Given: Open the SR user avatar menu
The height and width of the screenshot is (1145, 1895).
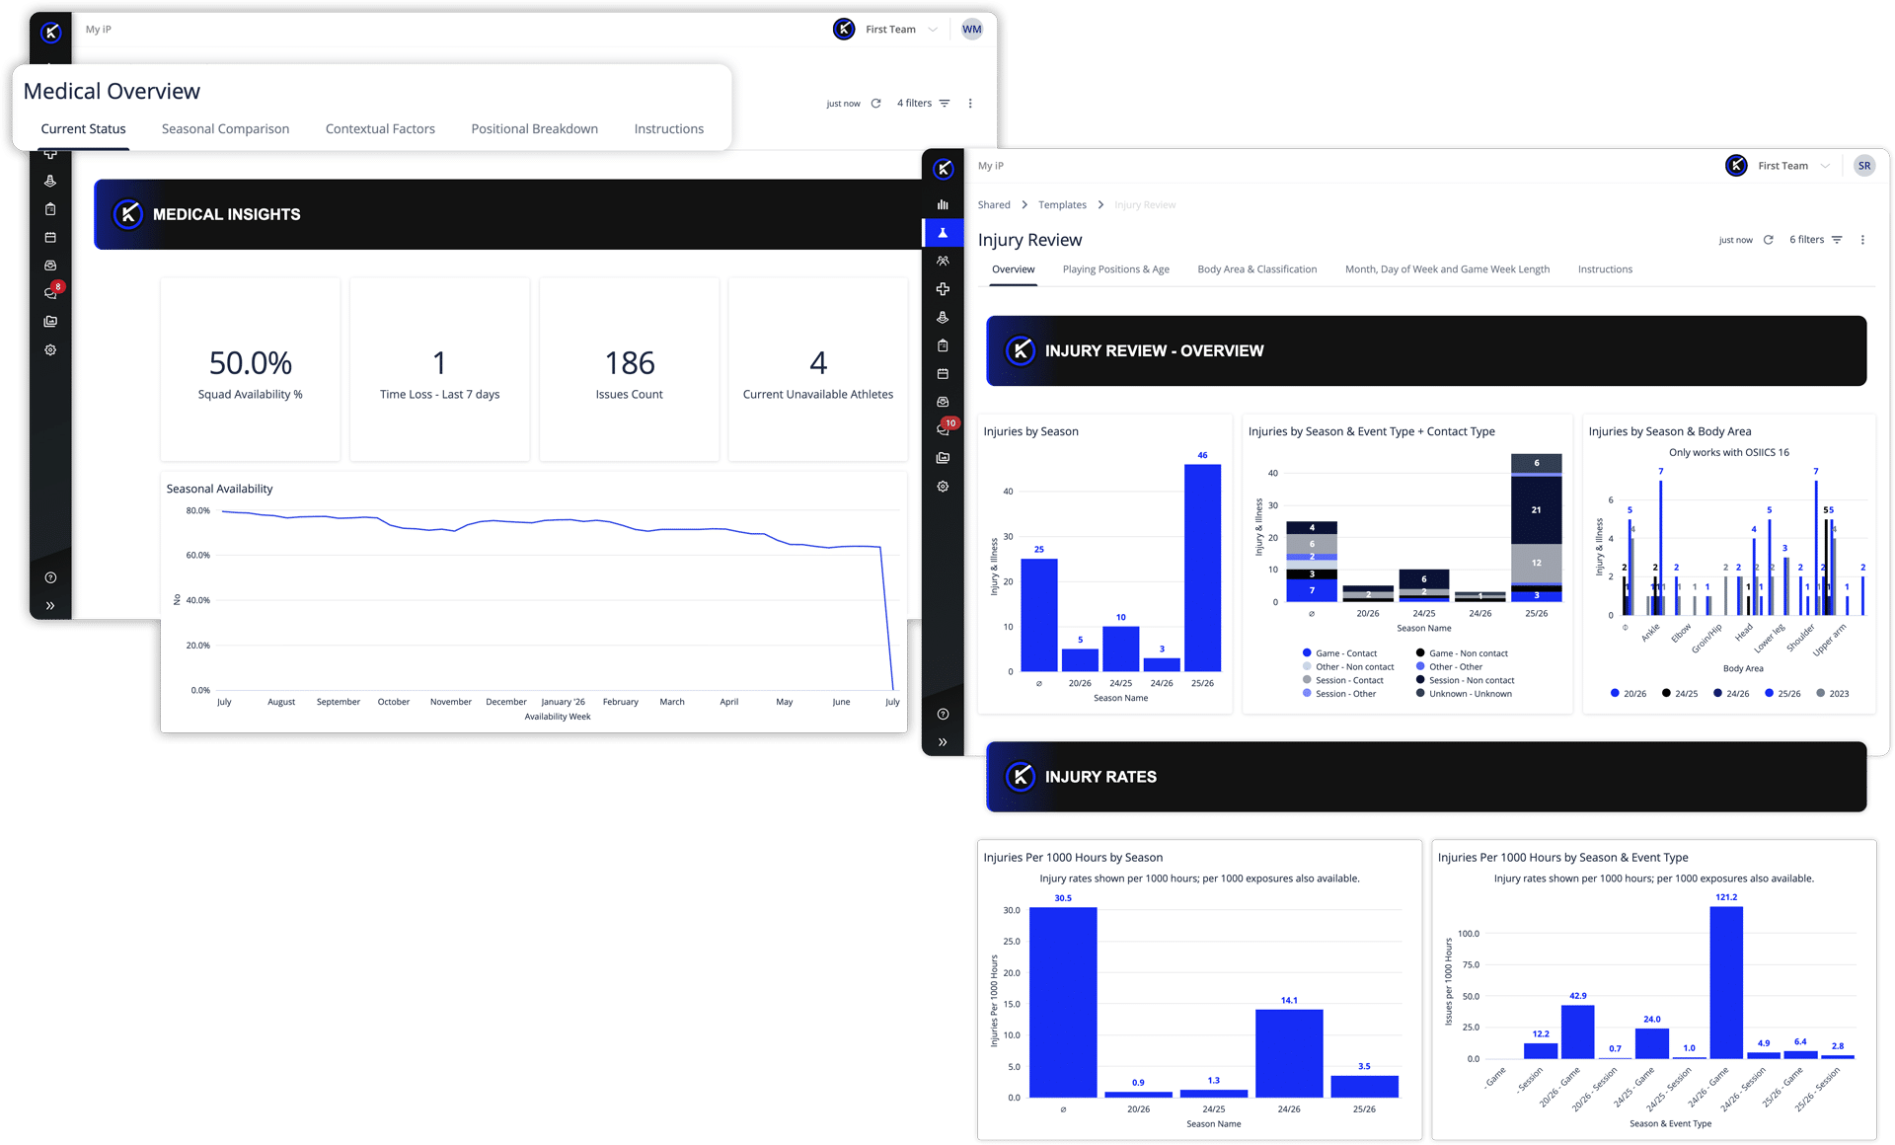Looking at the screenshot, I should click(x=1863, y=166).
